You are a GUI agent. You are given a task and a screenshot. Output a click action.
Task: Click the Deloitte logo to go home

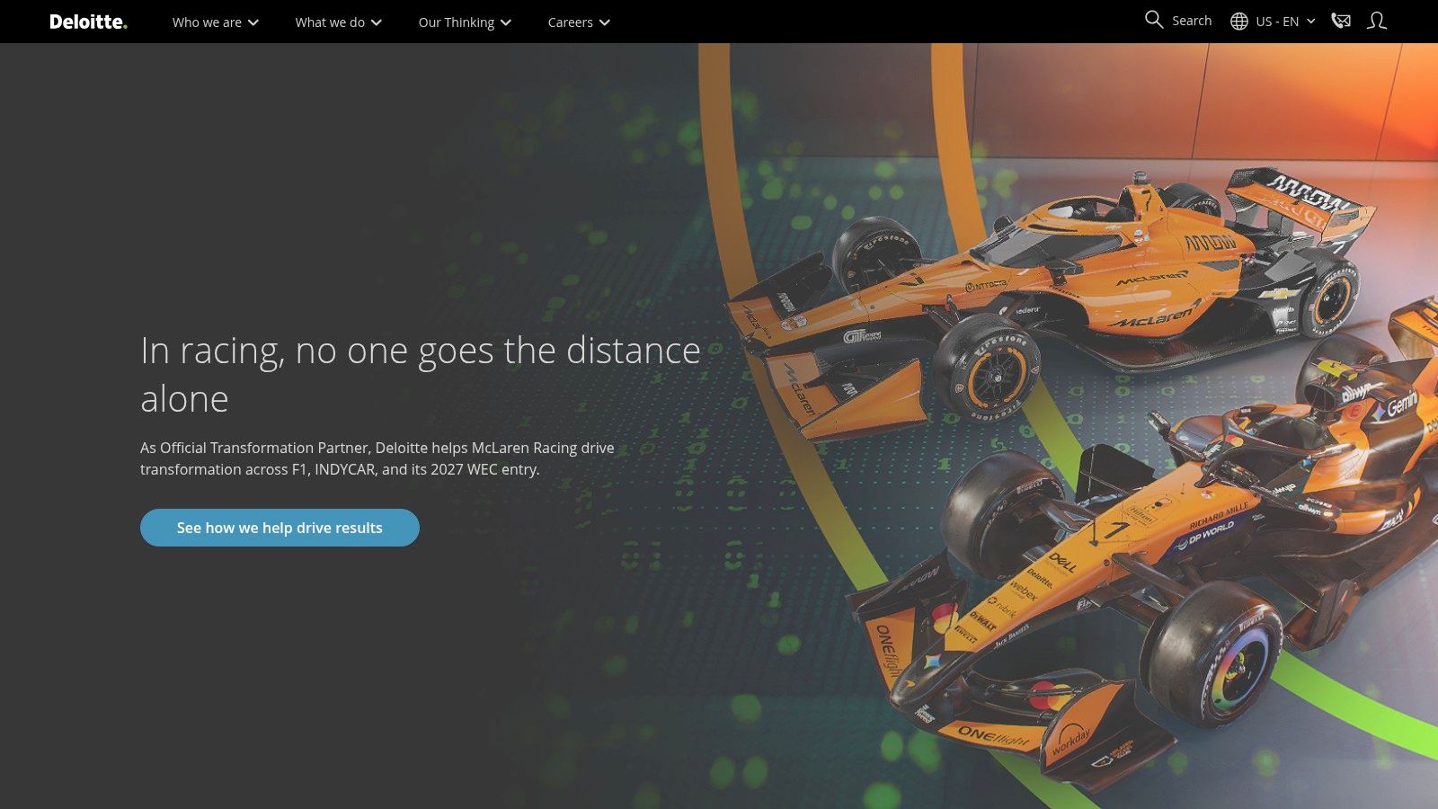[88, 22]
